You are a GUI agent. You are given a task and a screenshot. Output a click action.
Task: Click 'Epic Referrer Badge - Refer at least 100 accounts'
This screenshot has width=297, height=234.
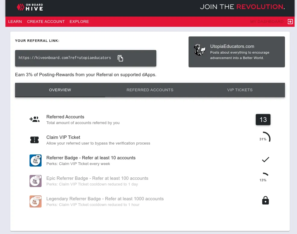97,178
